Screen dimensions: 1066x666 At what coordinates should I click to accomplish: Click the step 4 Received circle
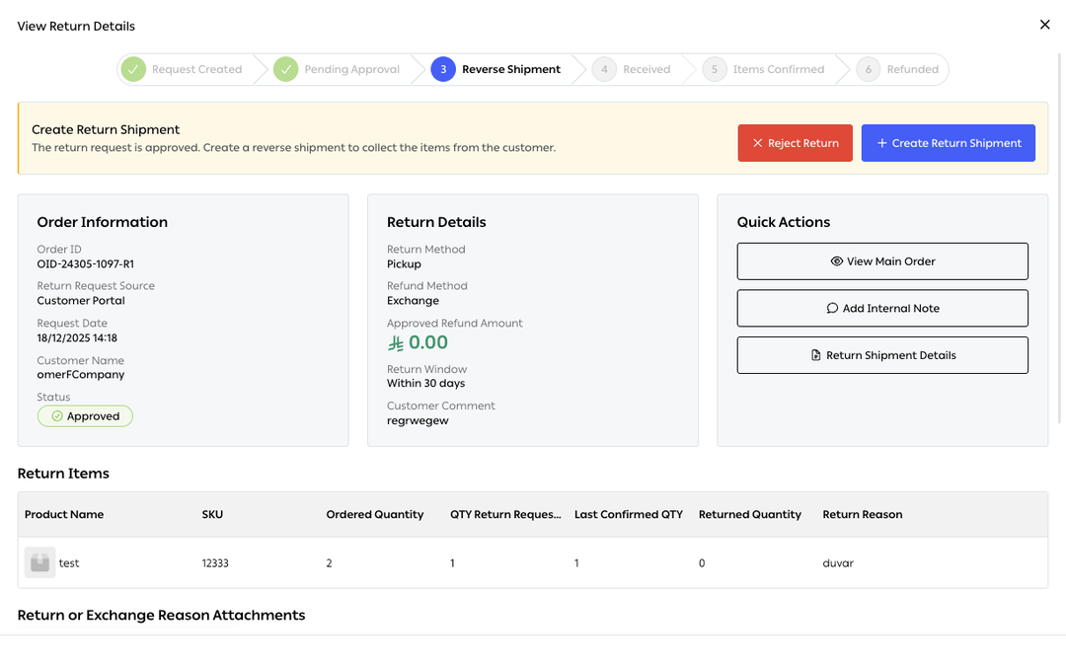(604, 69)
